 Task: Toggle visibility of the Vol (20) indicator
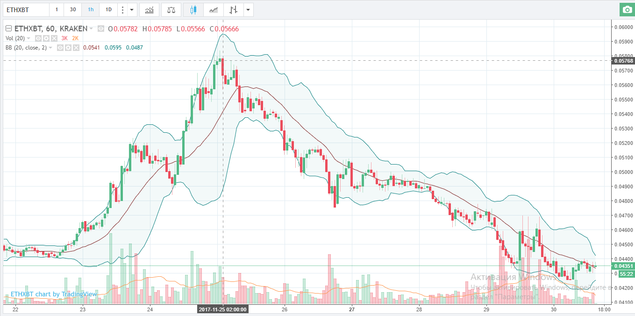(39, 38)
